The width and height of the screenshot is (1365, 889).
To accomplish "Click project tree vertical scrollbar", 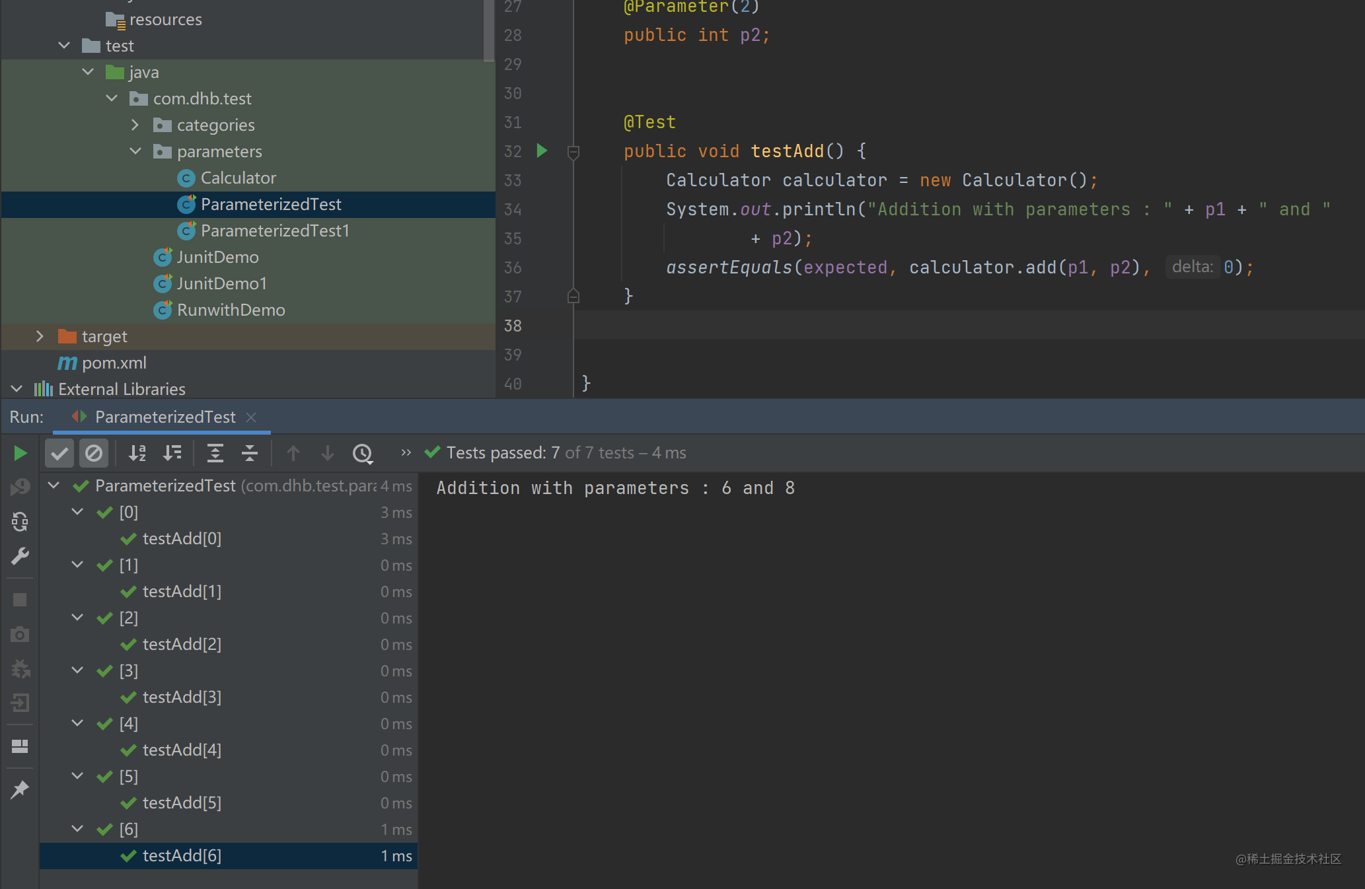I will [489, 30].
